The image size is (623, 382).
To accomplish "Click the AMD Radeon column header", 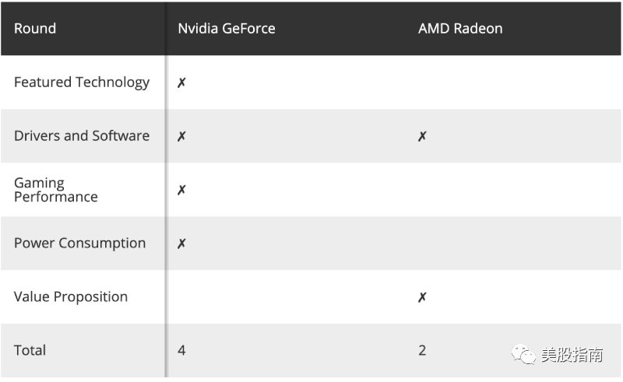I will [460, 29].
